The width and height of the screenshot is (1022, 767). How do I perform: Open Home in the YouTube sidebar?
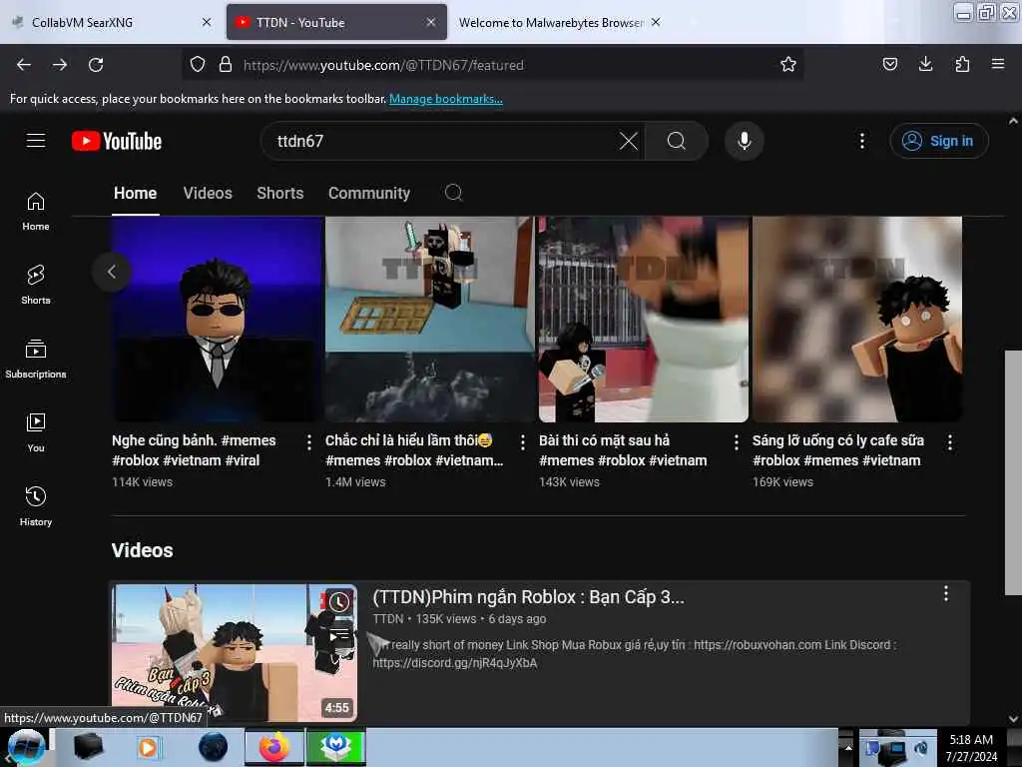click(x=36, y=212)
